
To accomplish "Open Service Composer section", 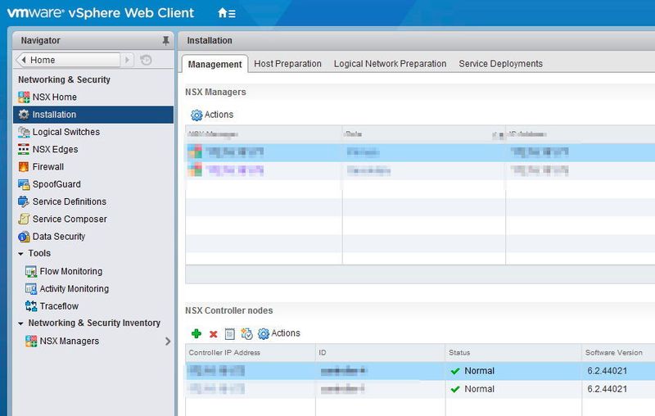I will pyautogui.click(x=70, y=219).
